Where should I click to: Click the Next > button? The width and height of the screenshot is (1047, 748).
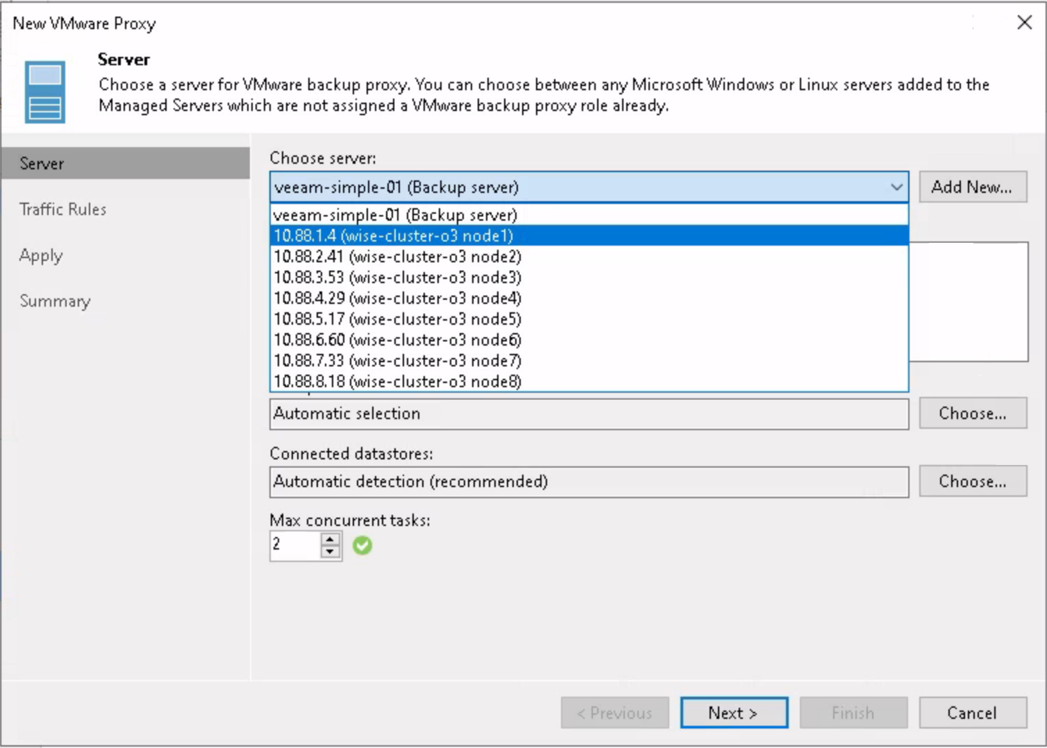click(x=734, y=713)
